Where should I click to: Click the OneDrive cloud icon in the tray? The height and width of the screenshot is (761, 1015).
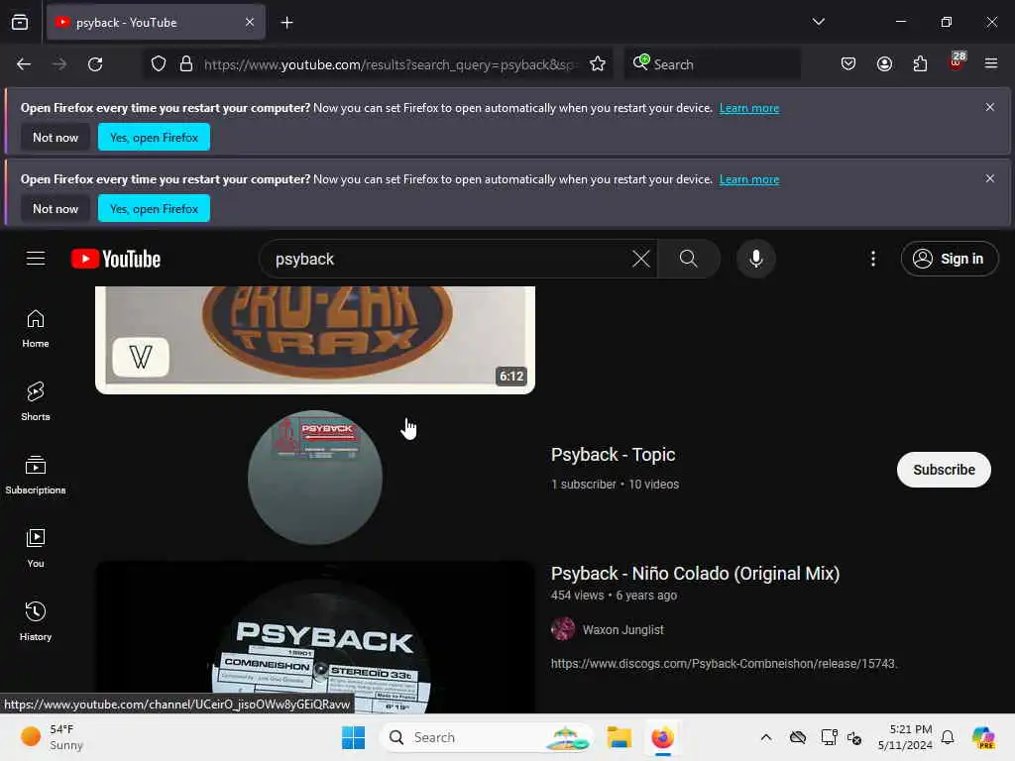coord(798,737)
